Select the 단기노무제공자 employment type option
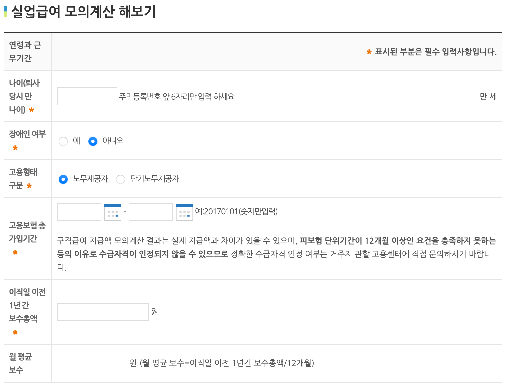 click(120, 179)
